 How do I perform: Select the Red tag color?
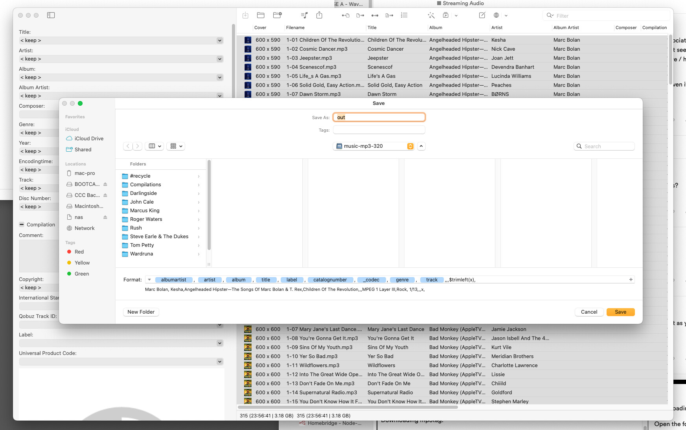coord(79,252)
